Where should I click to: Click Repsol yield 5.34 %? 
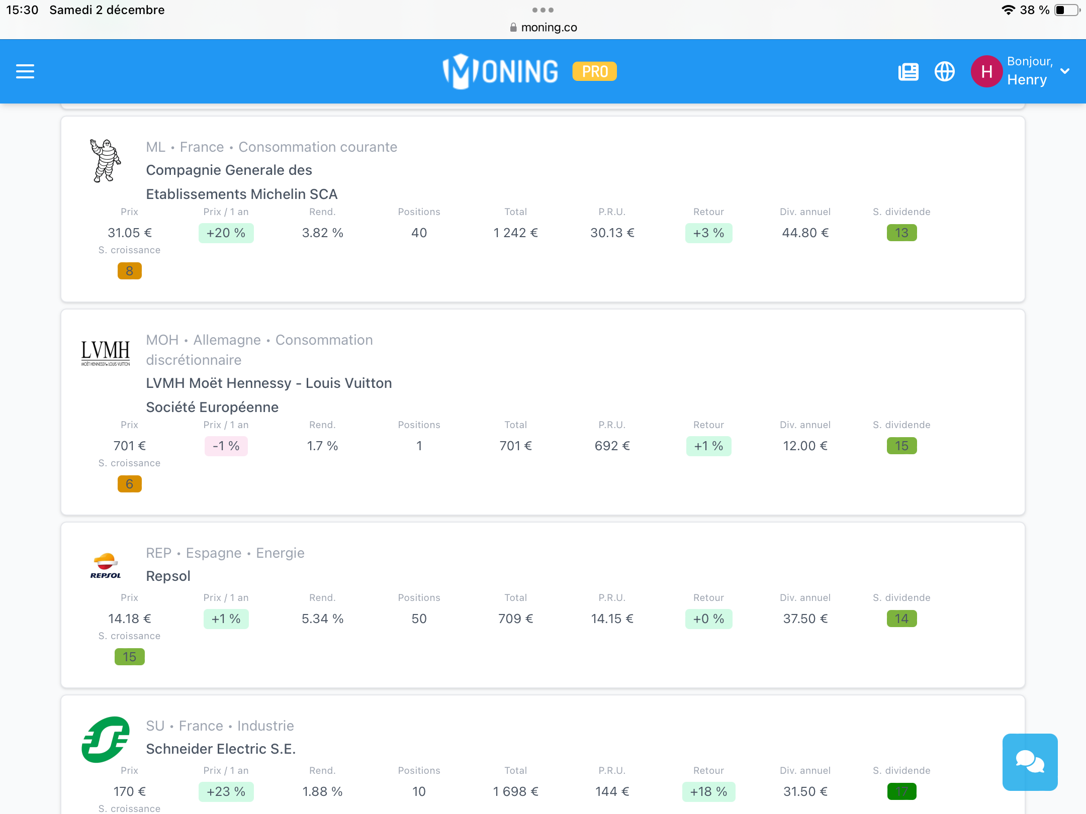[x=323, y=619]
